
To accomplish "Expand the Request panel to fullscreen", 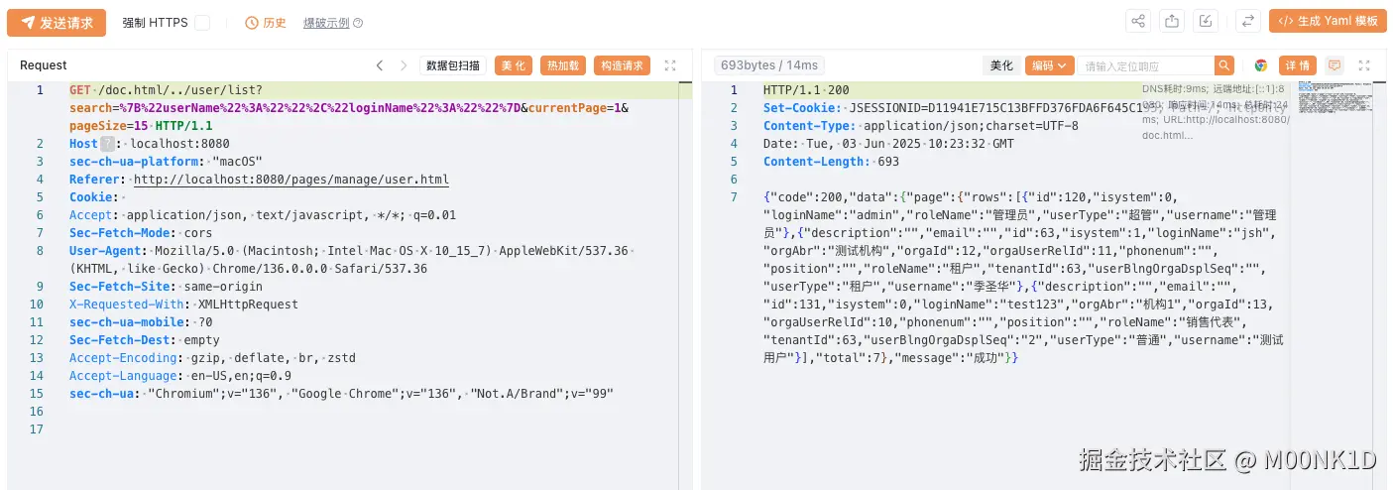I will click(670, 65).
